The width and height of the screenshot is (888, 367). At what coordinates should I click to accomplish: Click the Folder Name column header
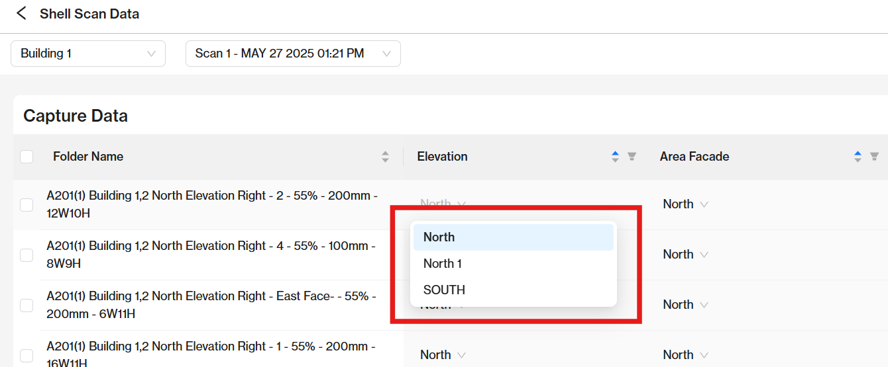tap(88, 157)
